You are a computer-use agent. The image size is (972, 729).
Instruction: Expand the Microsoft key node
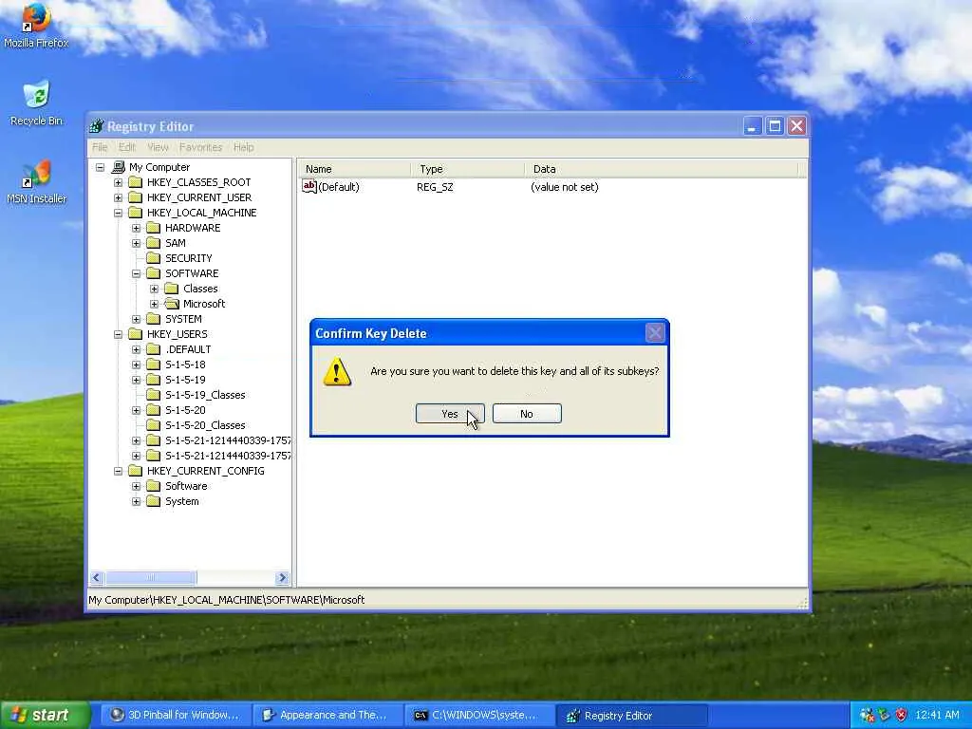pos(155,304)
